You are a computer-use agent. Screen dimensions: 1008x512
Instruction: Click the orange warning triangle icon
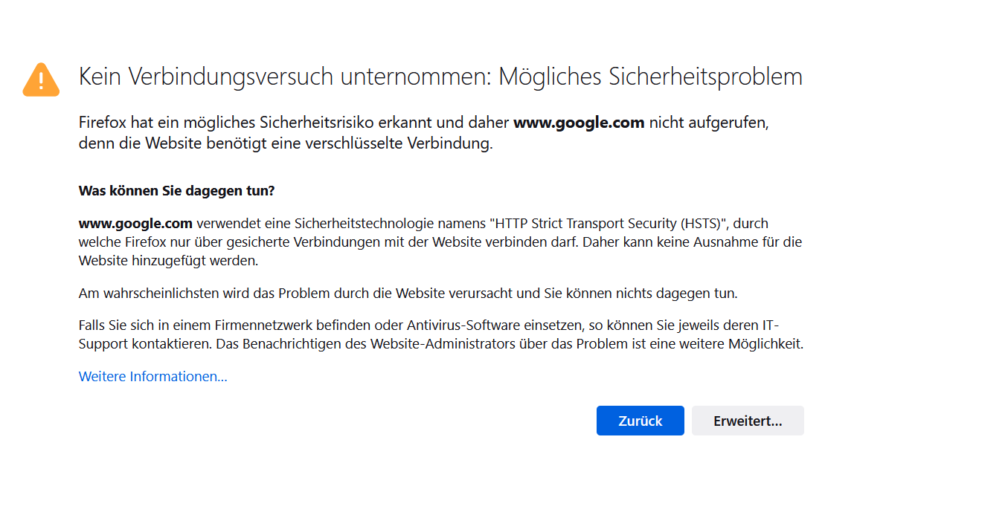click(x=41, y=80)
